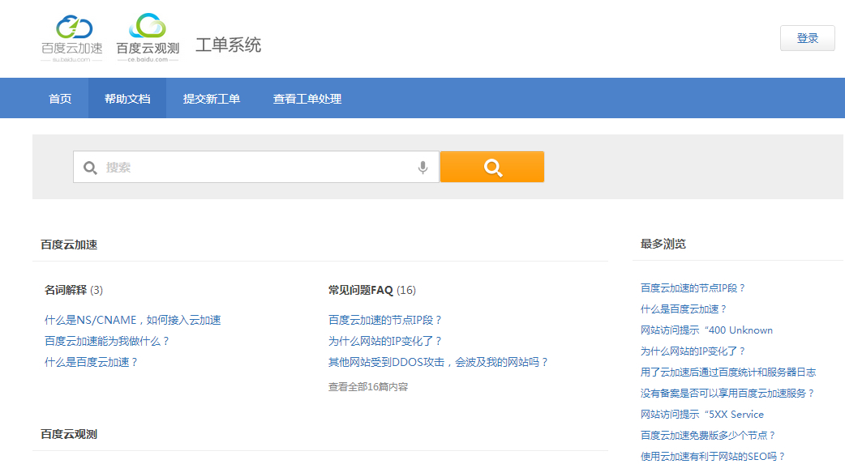Open the 常见问题FAQ (16) category
Viewport: 845px width, 464px height.
tap(372, 290)
